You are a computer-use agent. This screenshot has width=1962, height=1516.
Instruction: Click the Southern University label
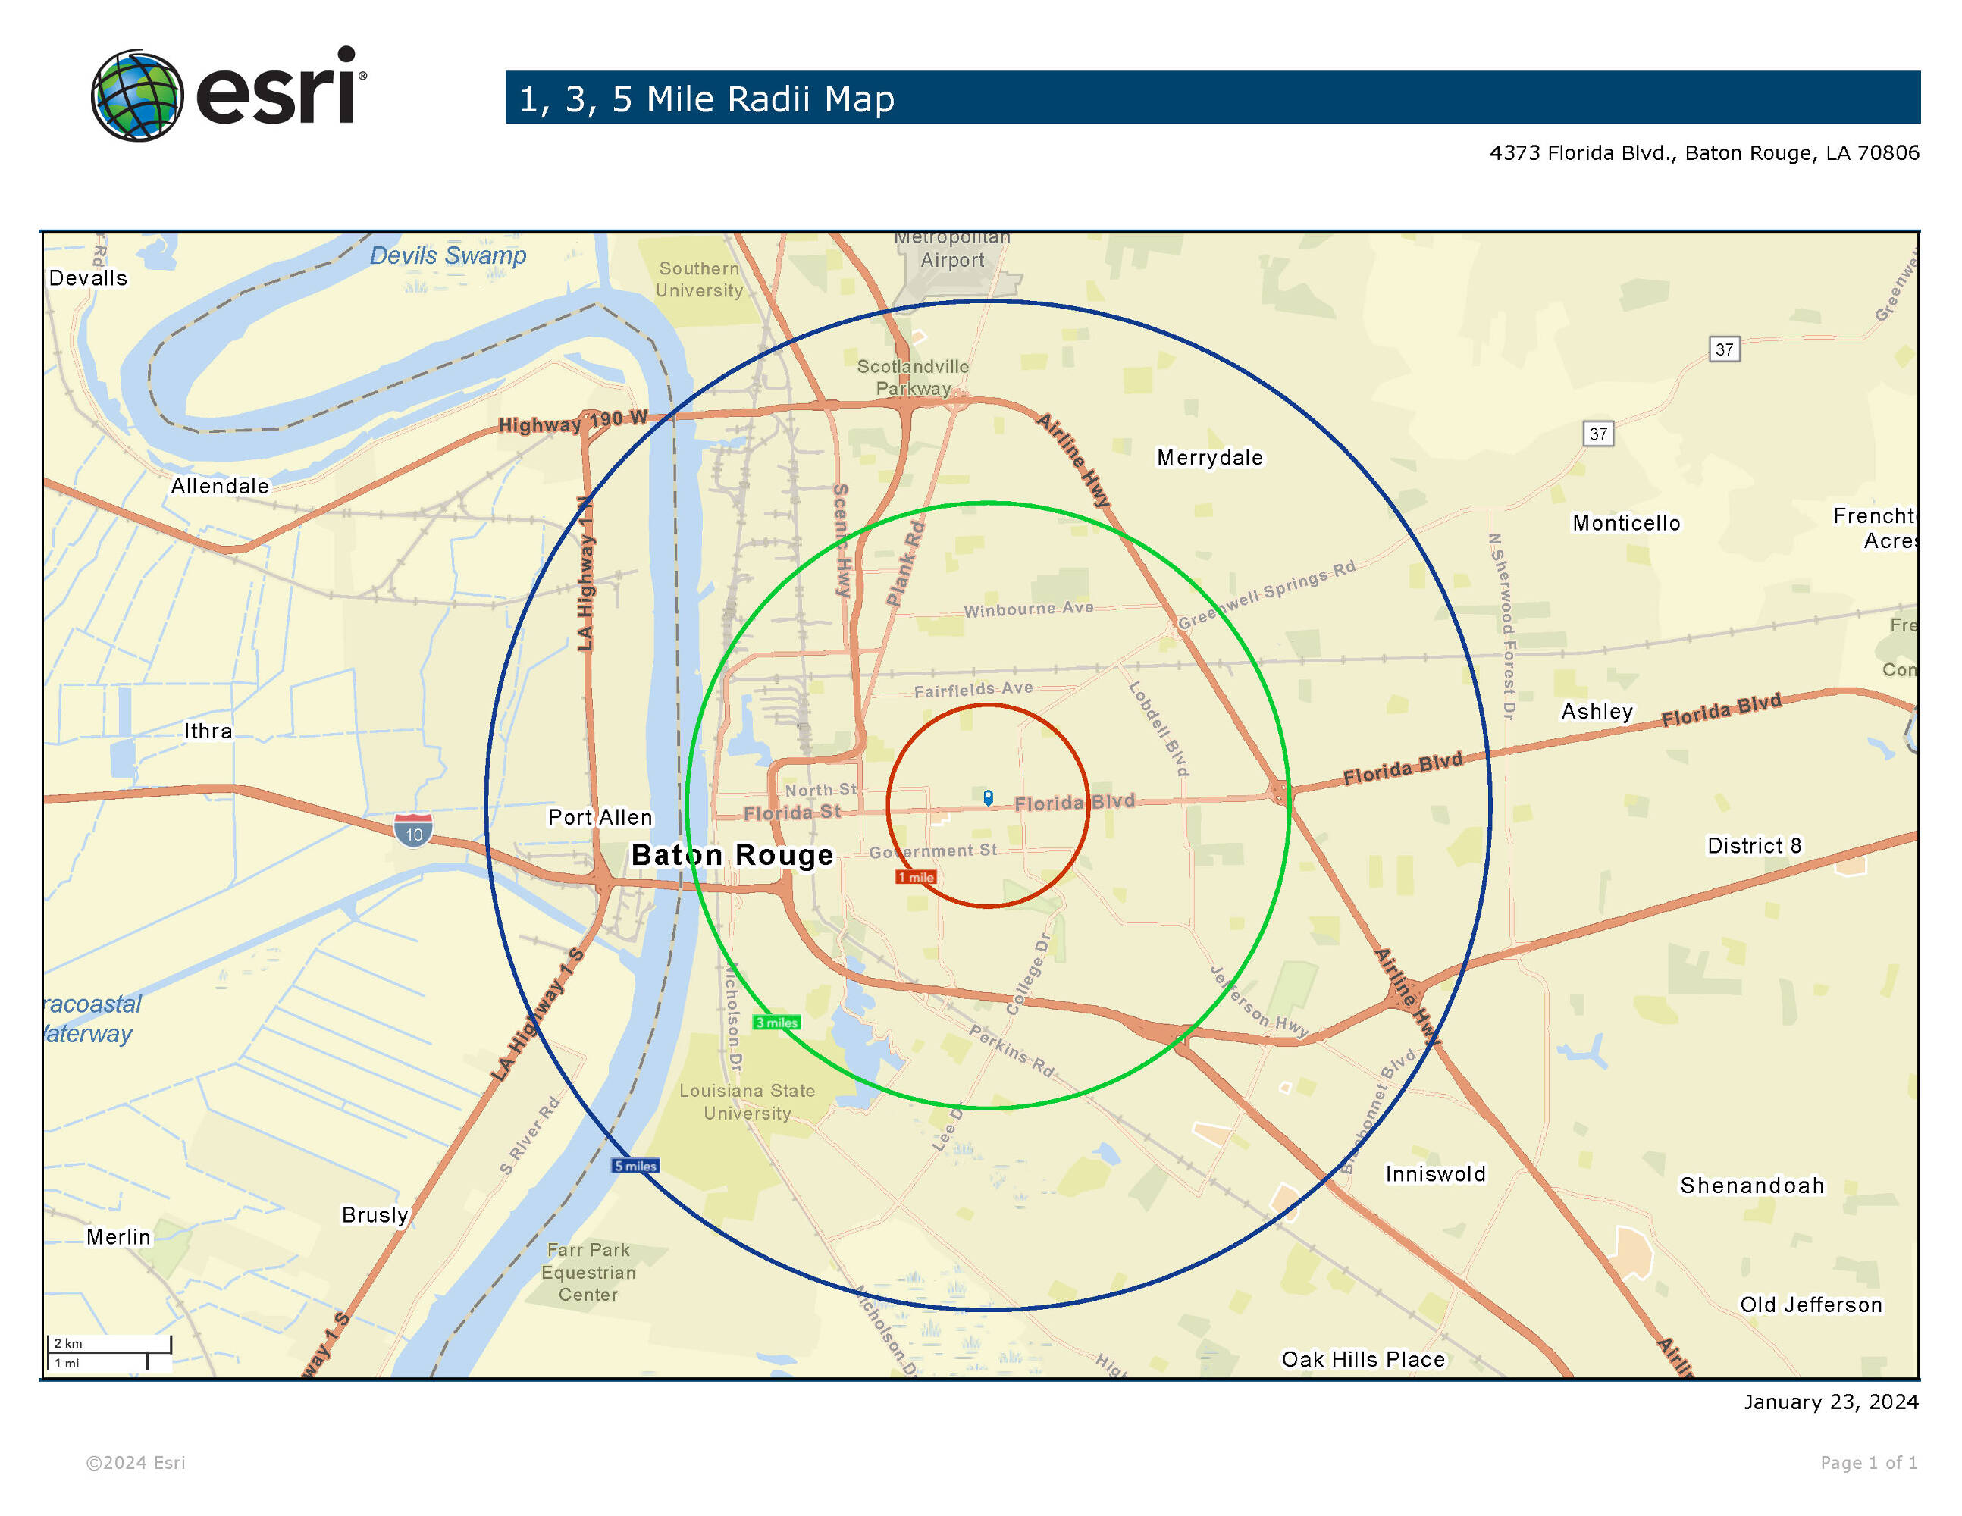(x=699, y=279)
